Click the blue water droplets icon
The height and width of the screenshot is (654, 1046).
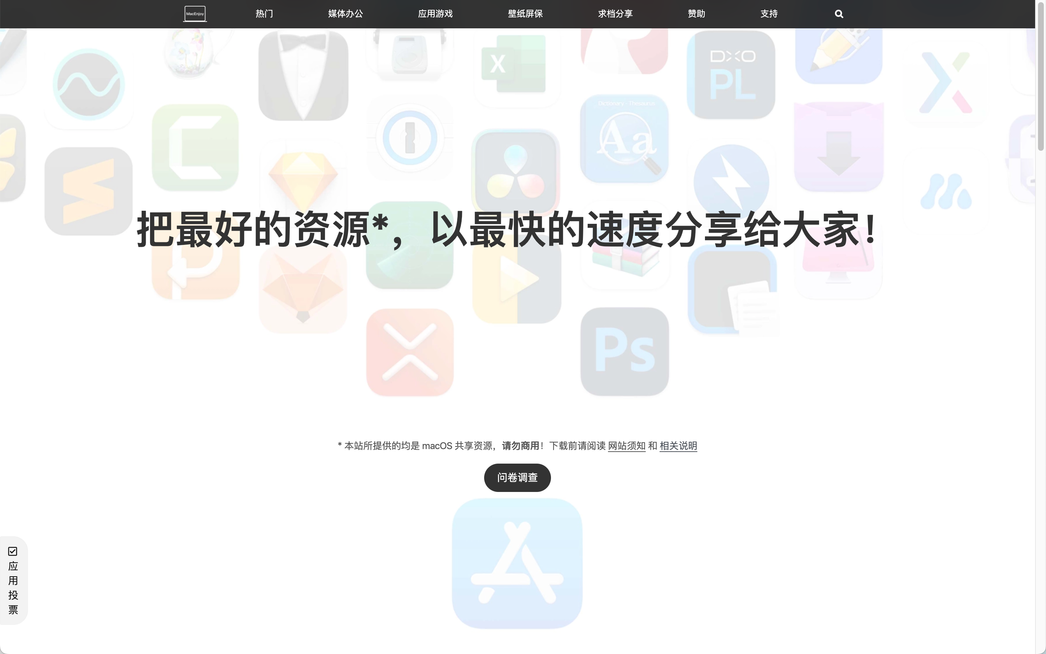[946, 191]
